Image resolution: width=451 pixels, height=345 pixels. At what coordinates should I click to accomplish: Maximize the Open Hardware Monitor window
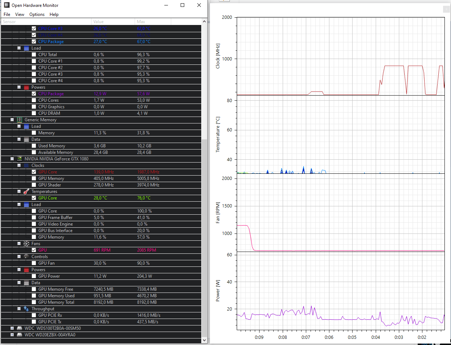click(182, 5)
